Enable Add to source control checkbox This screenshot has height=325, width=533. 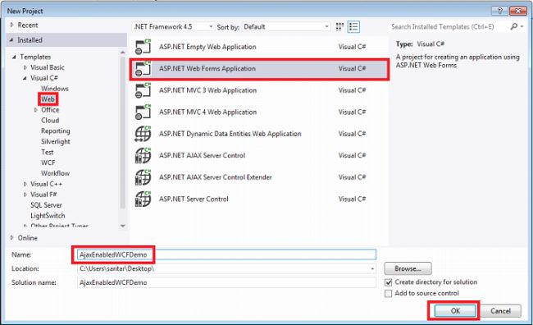pyautogui.click(x=388, y=293)
